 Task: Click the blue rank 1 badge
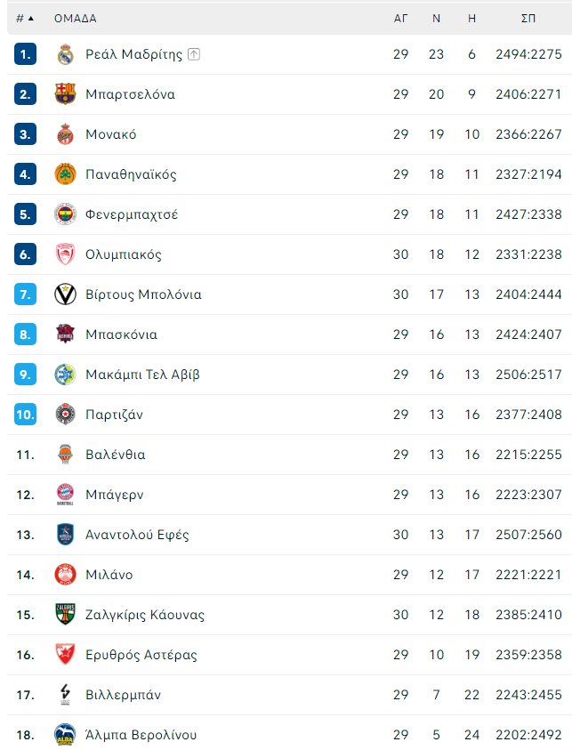click(25, 54)
